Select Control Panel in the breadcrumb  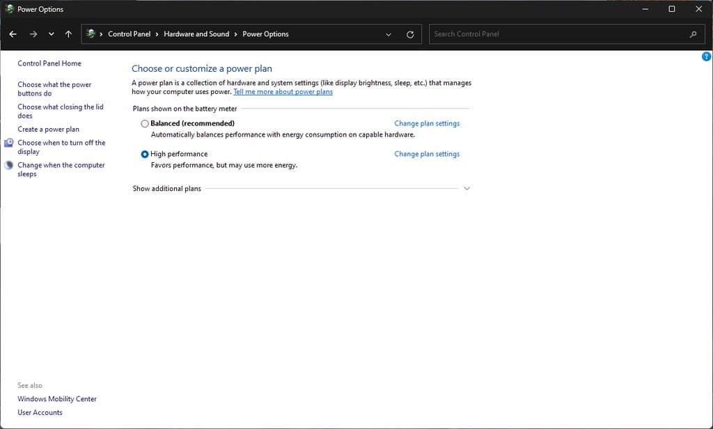click(129, 34)
